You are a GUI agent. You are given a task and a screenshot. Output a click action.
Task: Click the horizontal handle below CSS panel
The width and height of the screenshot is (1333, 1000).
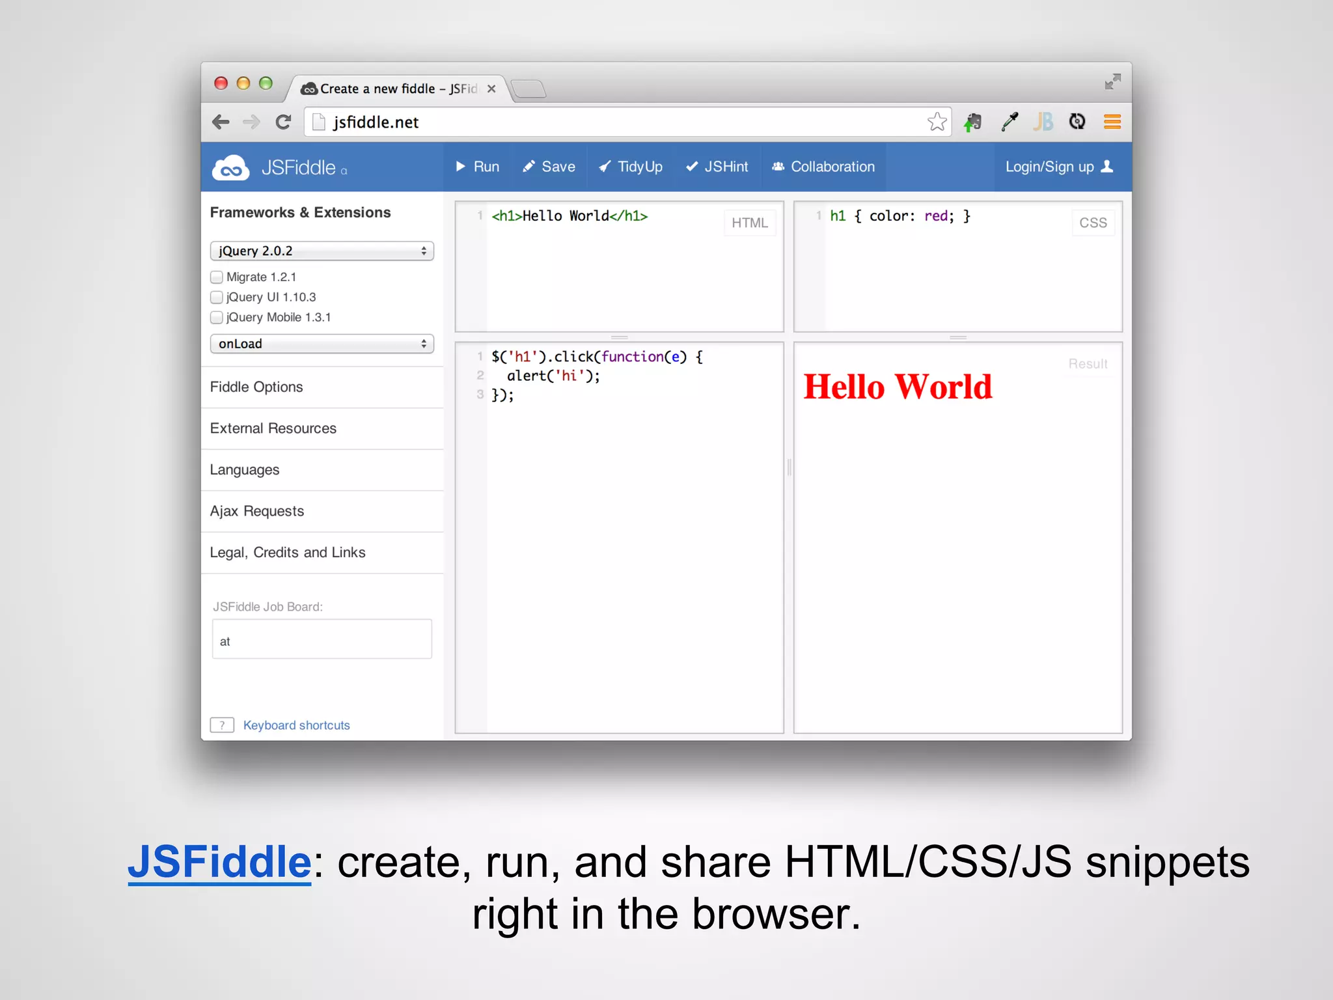pos(958,337)
